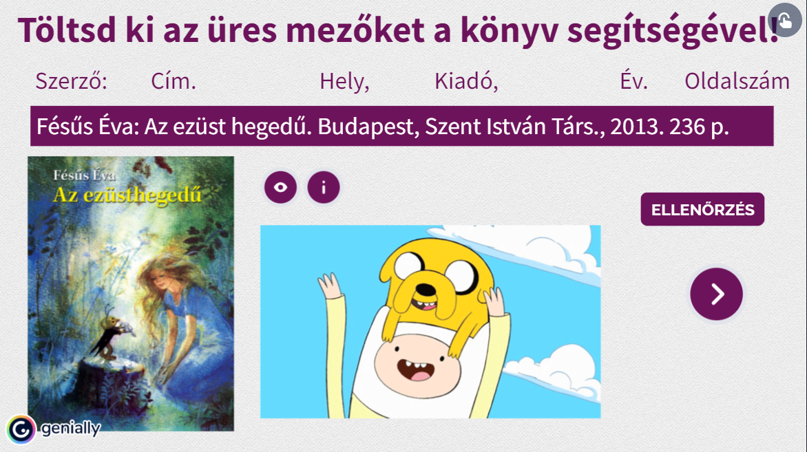Click the Kiadó, label
Viewport: 807px width, 452px height.
pyautogui.click(x=466, y=81)
